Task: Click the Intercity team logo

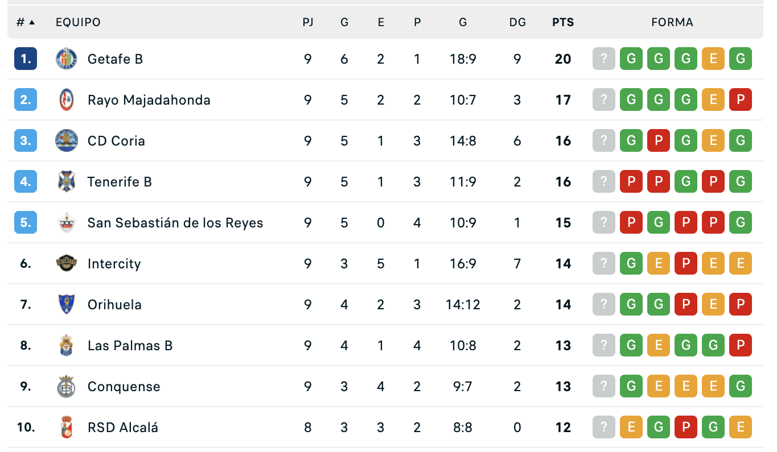Action: [67, 264]
